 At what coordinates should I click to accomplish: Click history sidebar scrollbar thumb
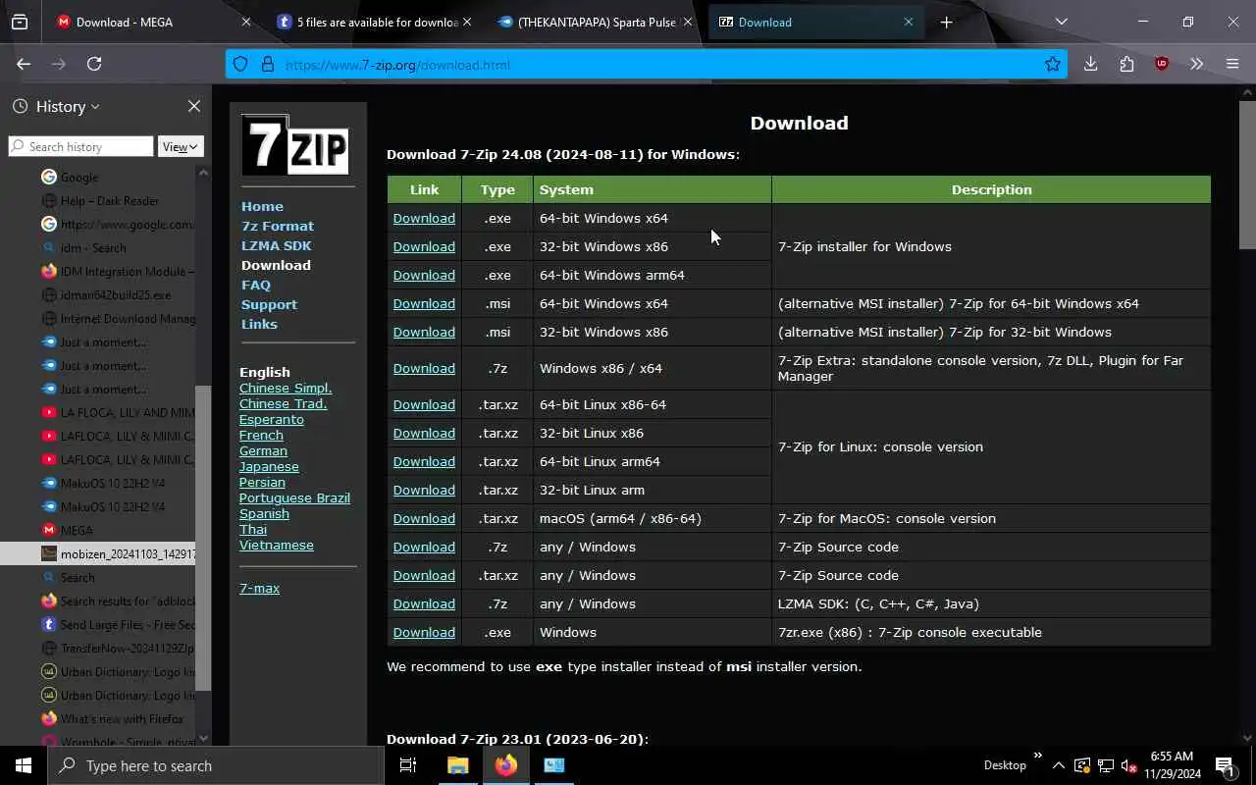pyautogui.click(x=203, y=538)
